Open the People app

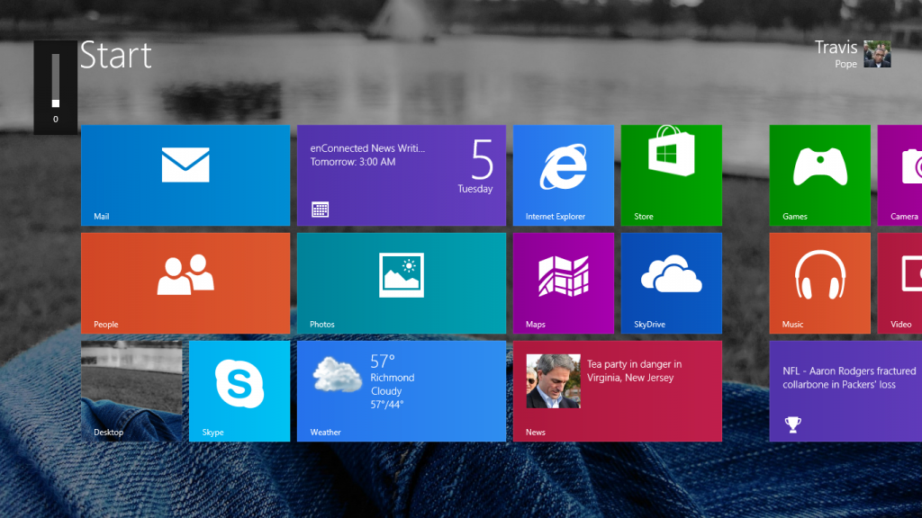click(185, 283)
